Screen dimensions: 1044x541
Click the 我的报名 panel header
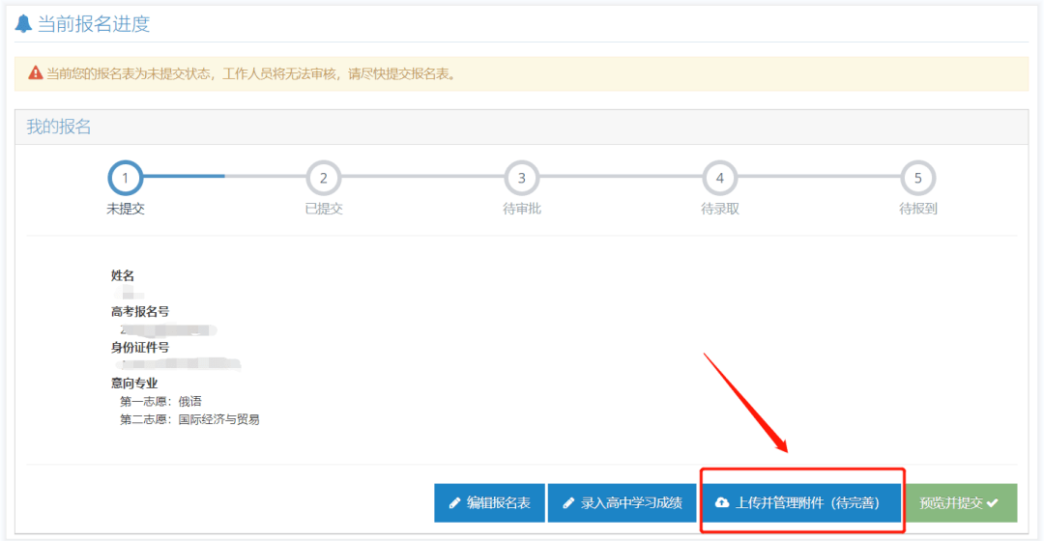point(58,127)
